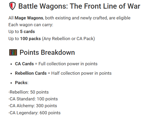Viewport: 147px width, 119px height.
Task: Click the abacus emoji icon
Action: 13,52
